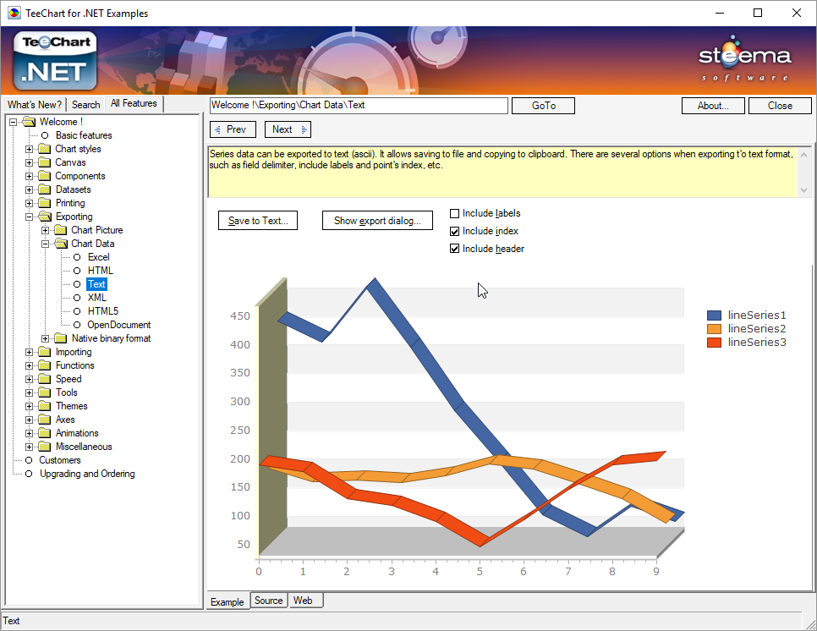Click the circle bullet beside HTML5
The width and height of the screenshot is (817, 631).
pos(77,311)
